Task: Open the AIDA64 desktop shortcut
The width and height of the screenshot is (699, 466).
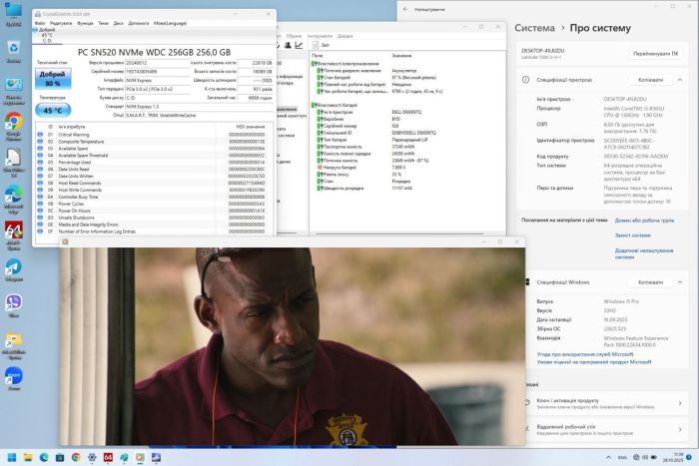Action: pyautogui.click(x=13, y=236)
